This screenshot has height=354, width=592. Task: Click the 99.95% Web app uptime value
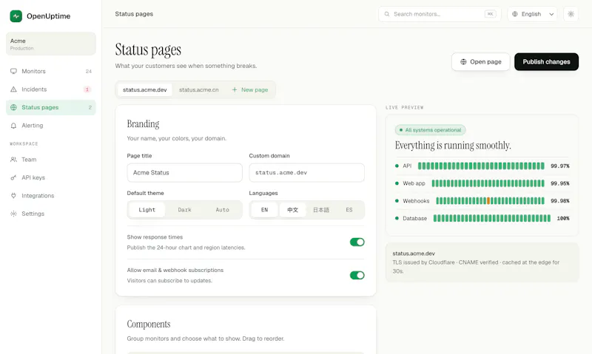(x=560, y=183)
